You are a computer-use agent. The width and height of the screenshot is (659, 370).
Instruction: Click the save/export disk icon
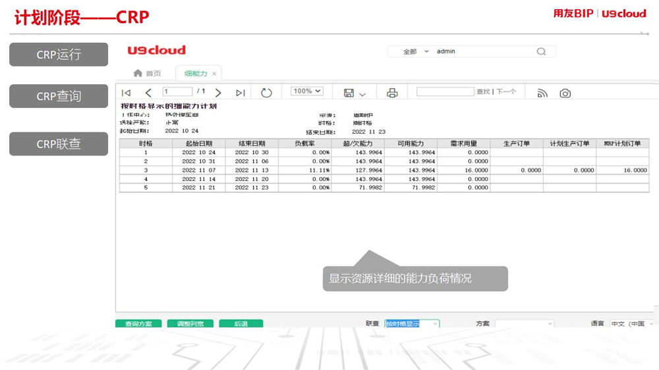pos(349,93)
